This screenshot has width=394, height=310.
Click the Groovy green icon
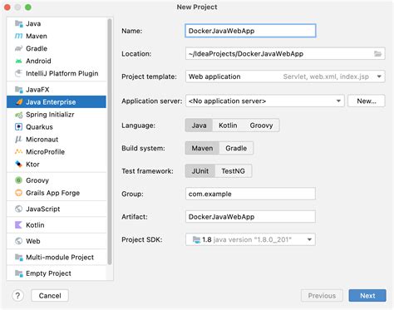[19, 180]
